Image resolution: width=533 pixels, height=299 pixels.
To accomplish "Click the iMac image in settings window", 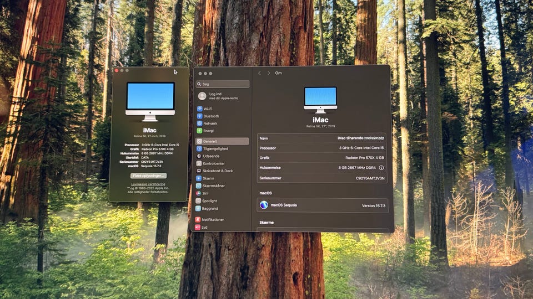I will [320, 100].
